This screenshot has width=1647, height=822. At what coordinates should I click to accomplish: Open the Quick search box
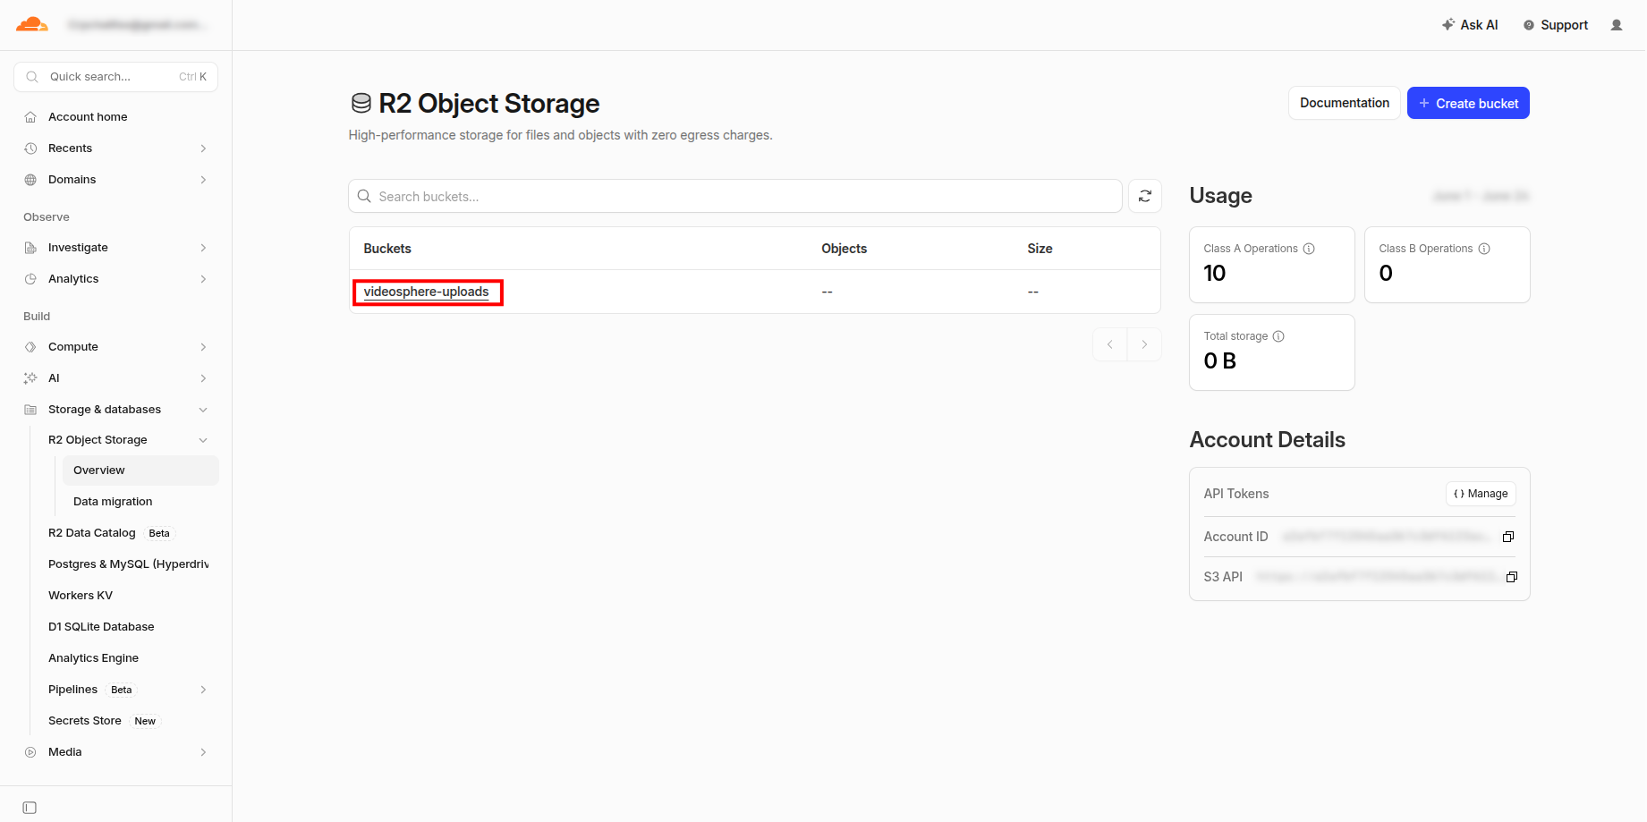click(116, 77)
